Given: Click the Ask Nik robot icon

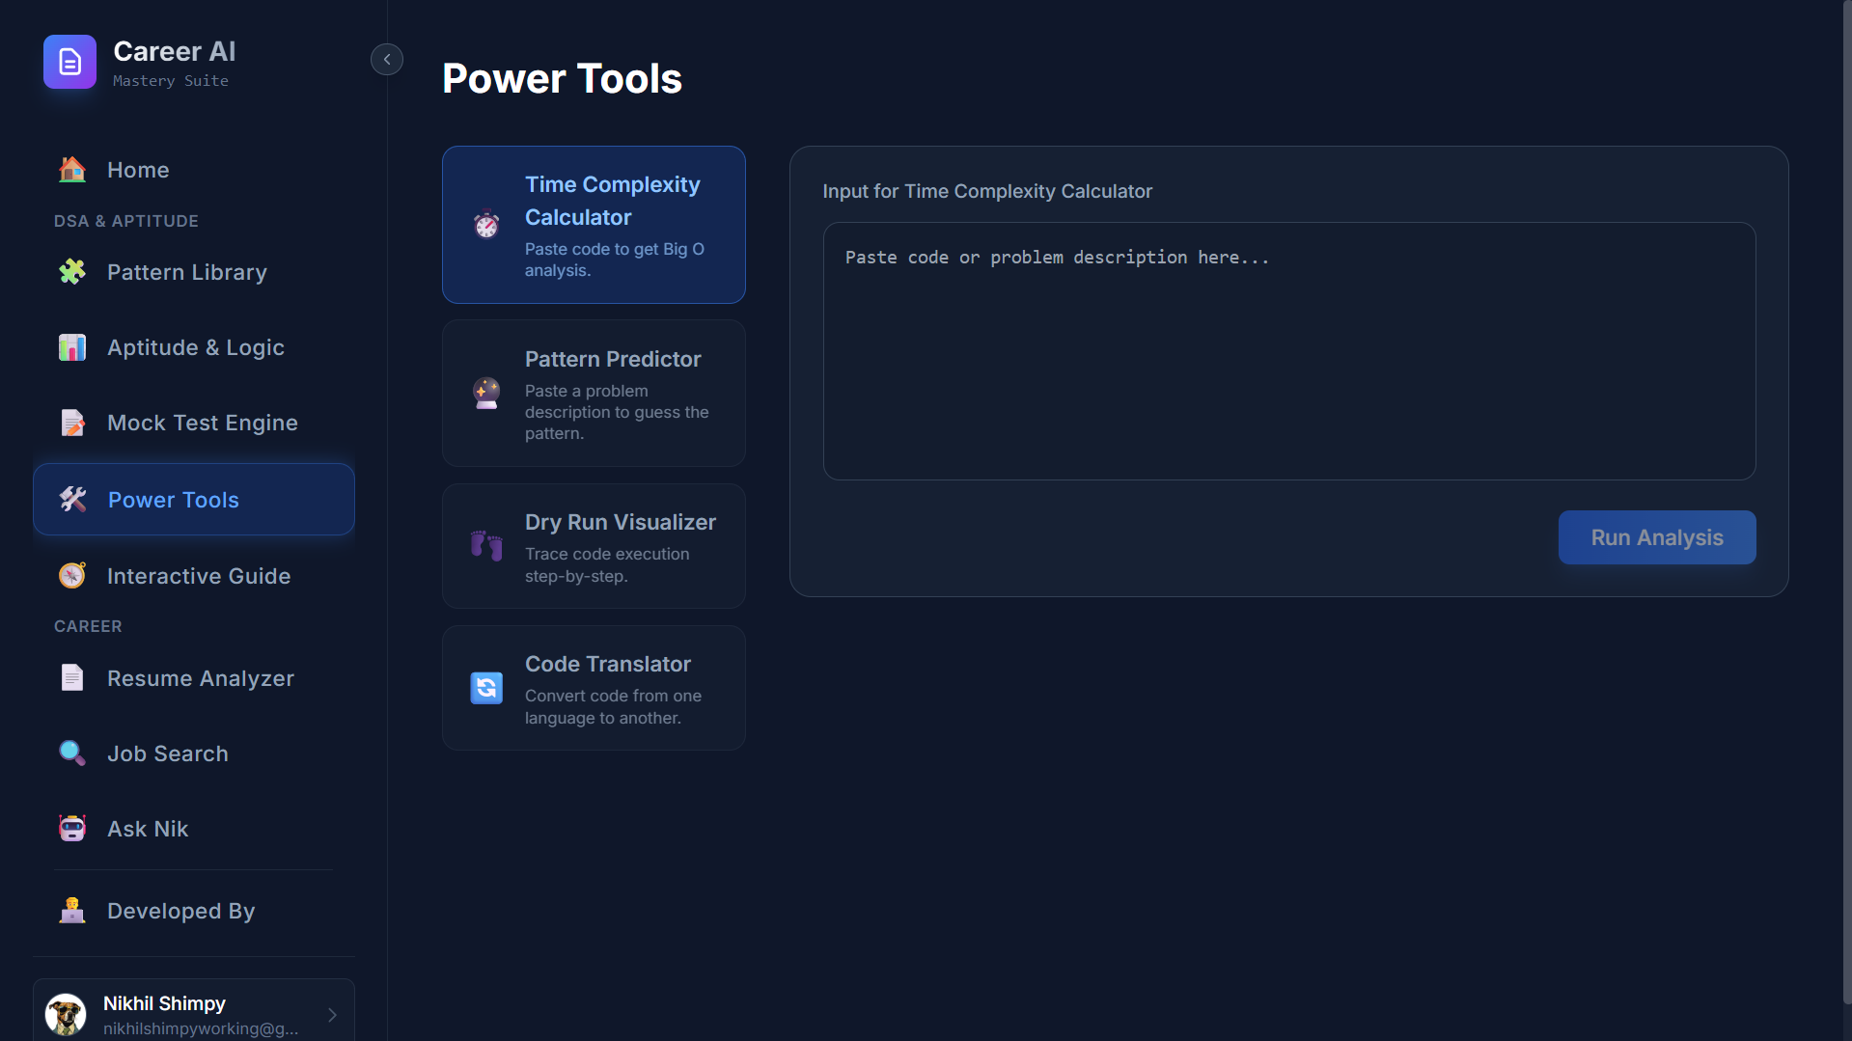Looking at the screenshot, I should (x=72, y=829).
